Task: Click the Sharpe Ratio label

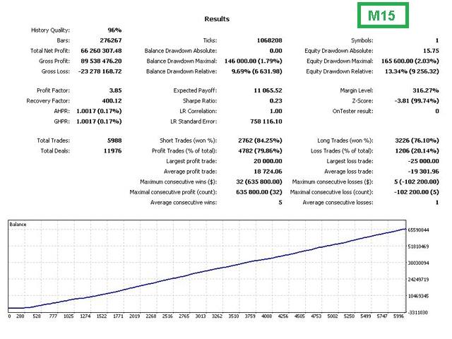Action: click(x=197, y=101)
